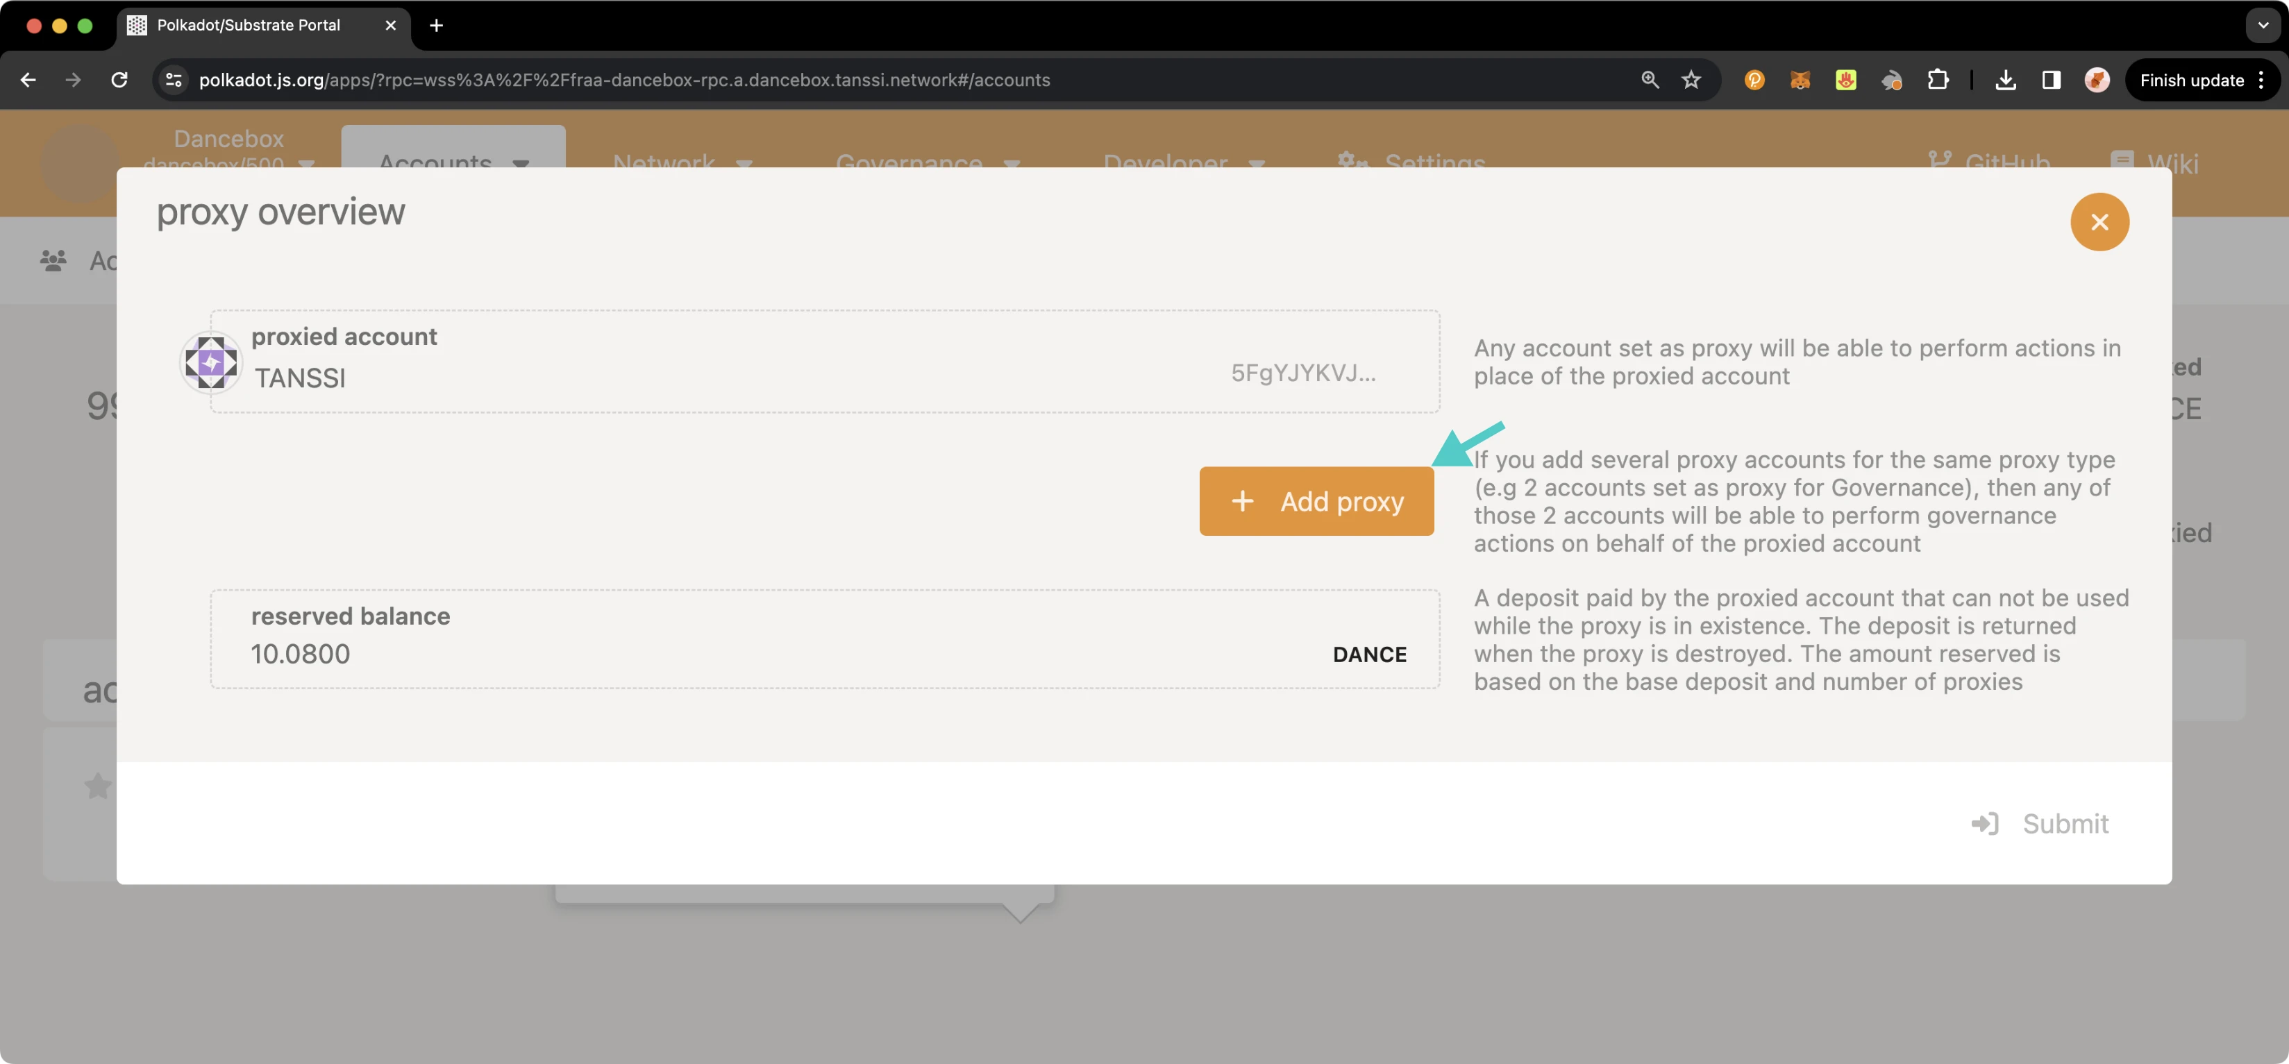Open the three-dot browser menu

click(x=2260, y=80)
